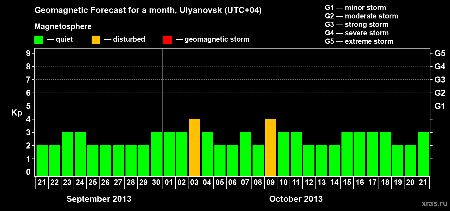Click the 'disturbed' legend label
The width and height of the screenshot is (450, 211).
pyautogui.click(x=129, y=39)
